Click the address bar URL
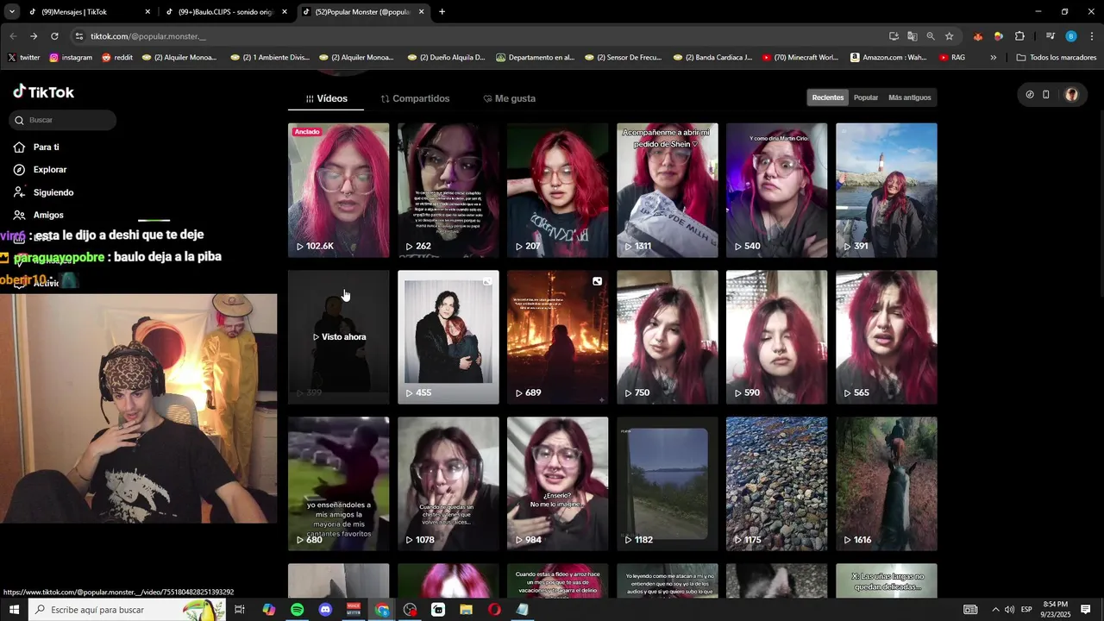The image size is (1104, 621). point(148,36)
